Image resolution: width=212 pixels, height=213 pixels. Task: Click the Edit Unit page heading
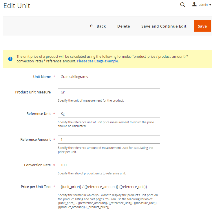click(x=17, y=6)
